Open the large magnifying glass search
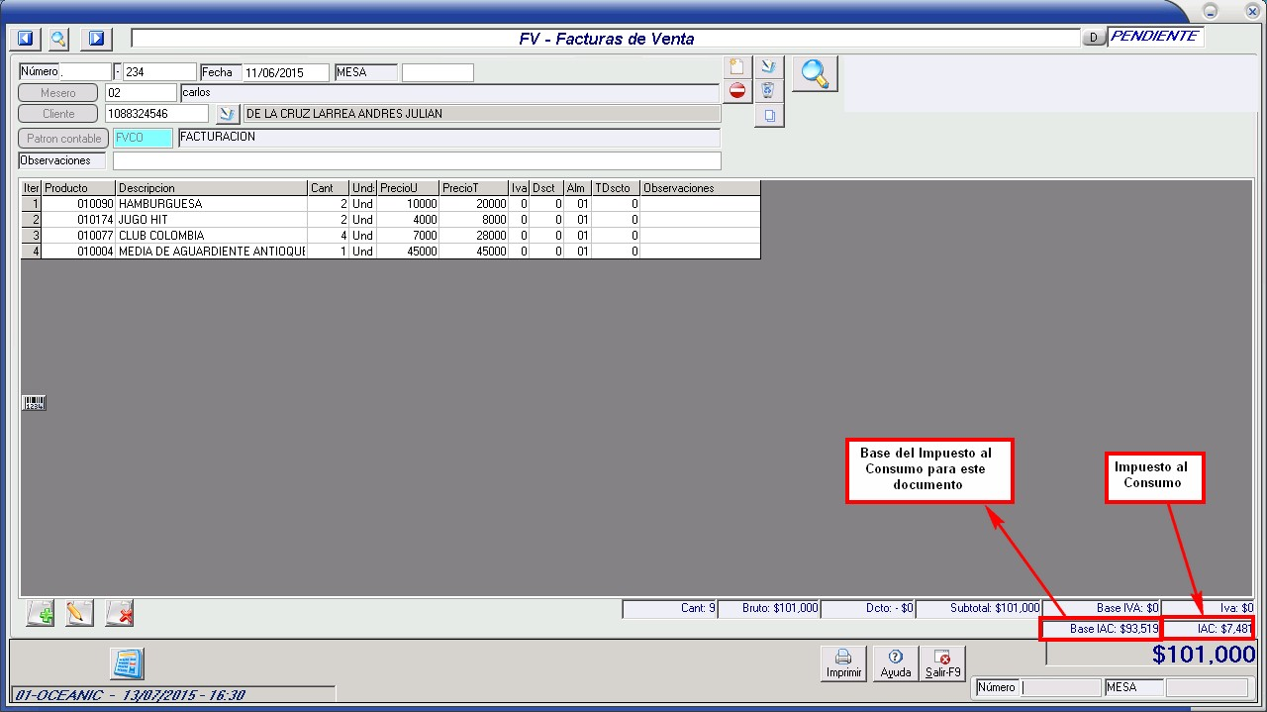Image resolution: width=1267 pixels, height=712 pixels. [x=814, y=74]
